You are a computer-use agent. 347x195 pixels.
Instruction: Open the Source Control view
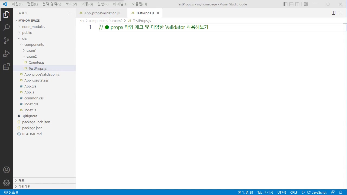7,41
